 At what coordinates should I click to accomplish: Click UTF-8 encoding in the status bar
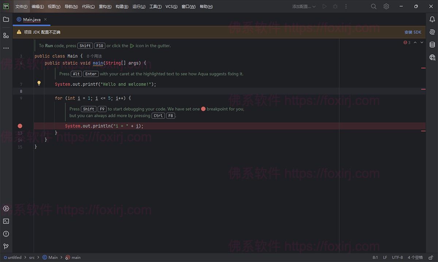(x=397, y=257)
